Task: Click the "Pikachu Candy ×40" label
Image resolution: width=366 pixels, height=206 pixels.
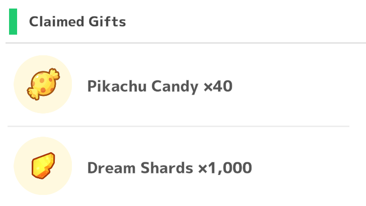Action: pyautogui.click(x=160, y=86)
